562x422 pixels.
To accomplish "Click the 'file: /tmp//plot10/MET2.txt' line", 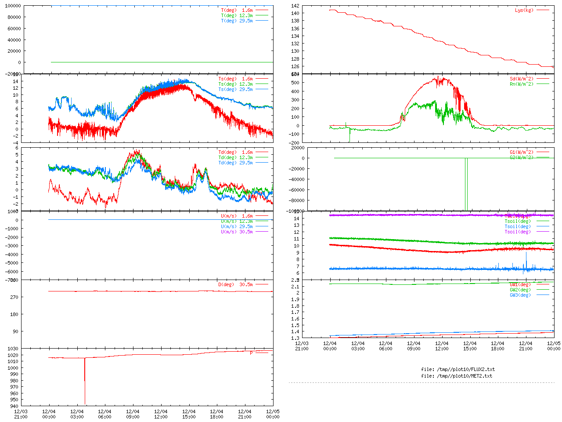I will click(457, 376).
